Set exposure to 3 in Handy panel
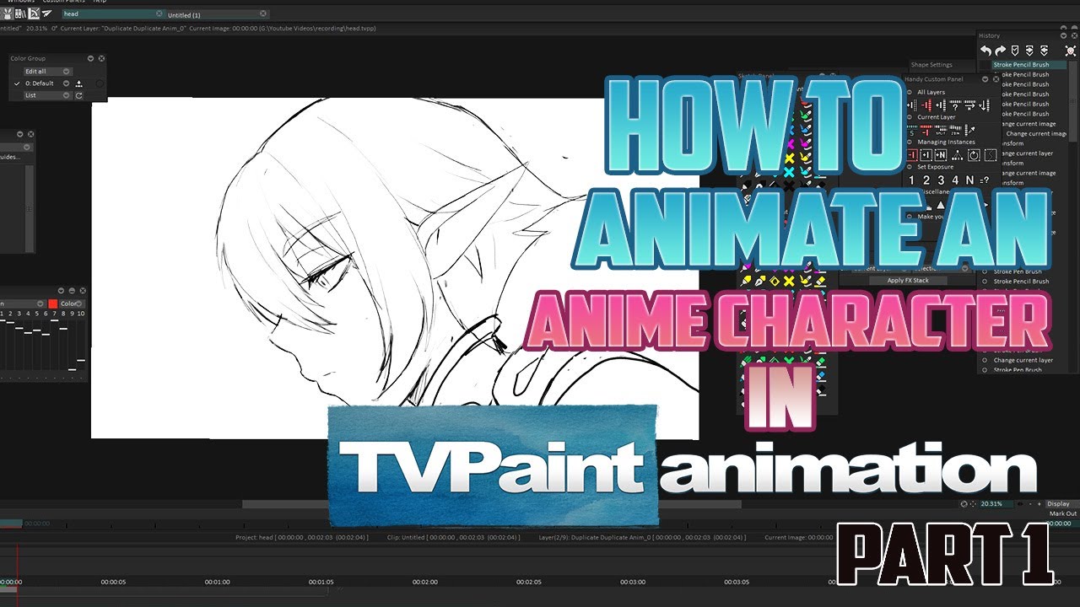 tap(941, 180)
